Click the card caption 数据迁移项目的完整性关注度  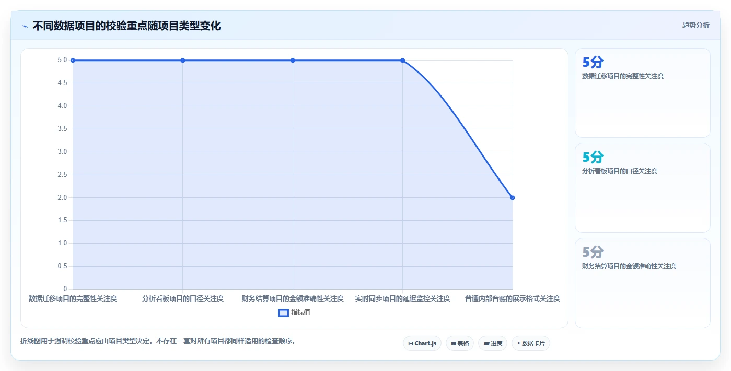(623, 76)
